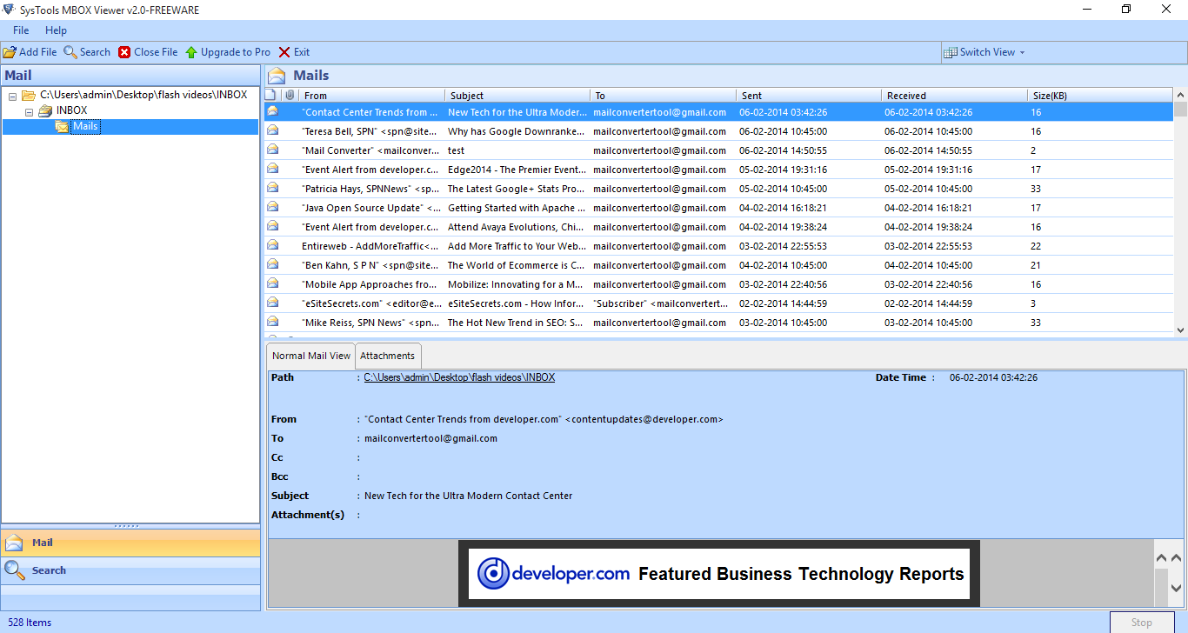Click the INBOX folder icon in tree

coord(45,111)
